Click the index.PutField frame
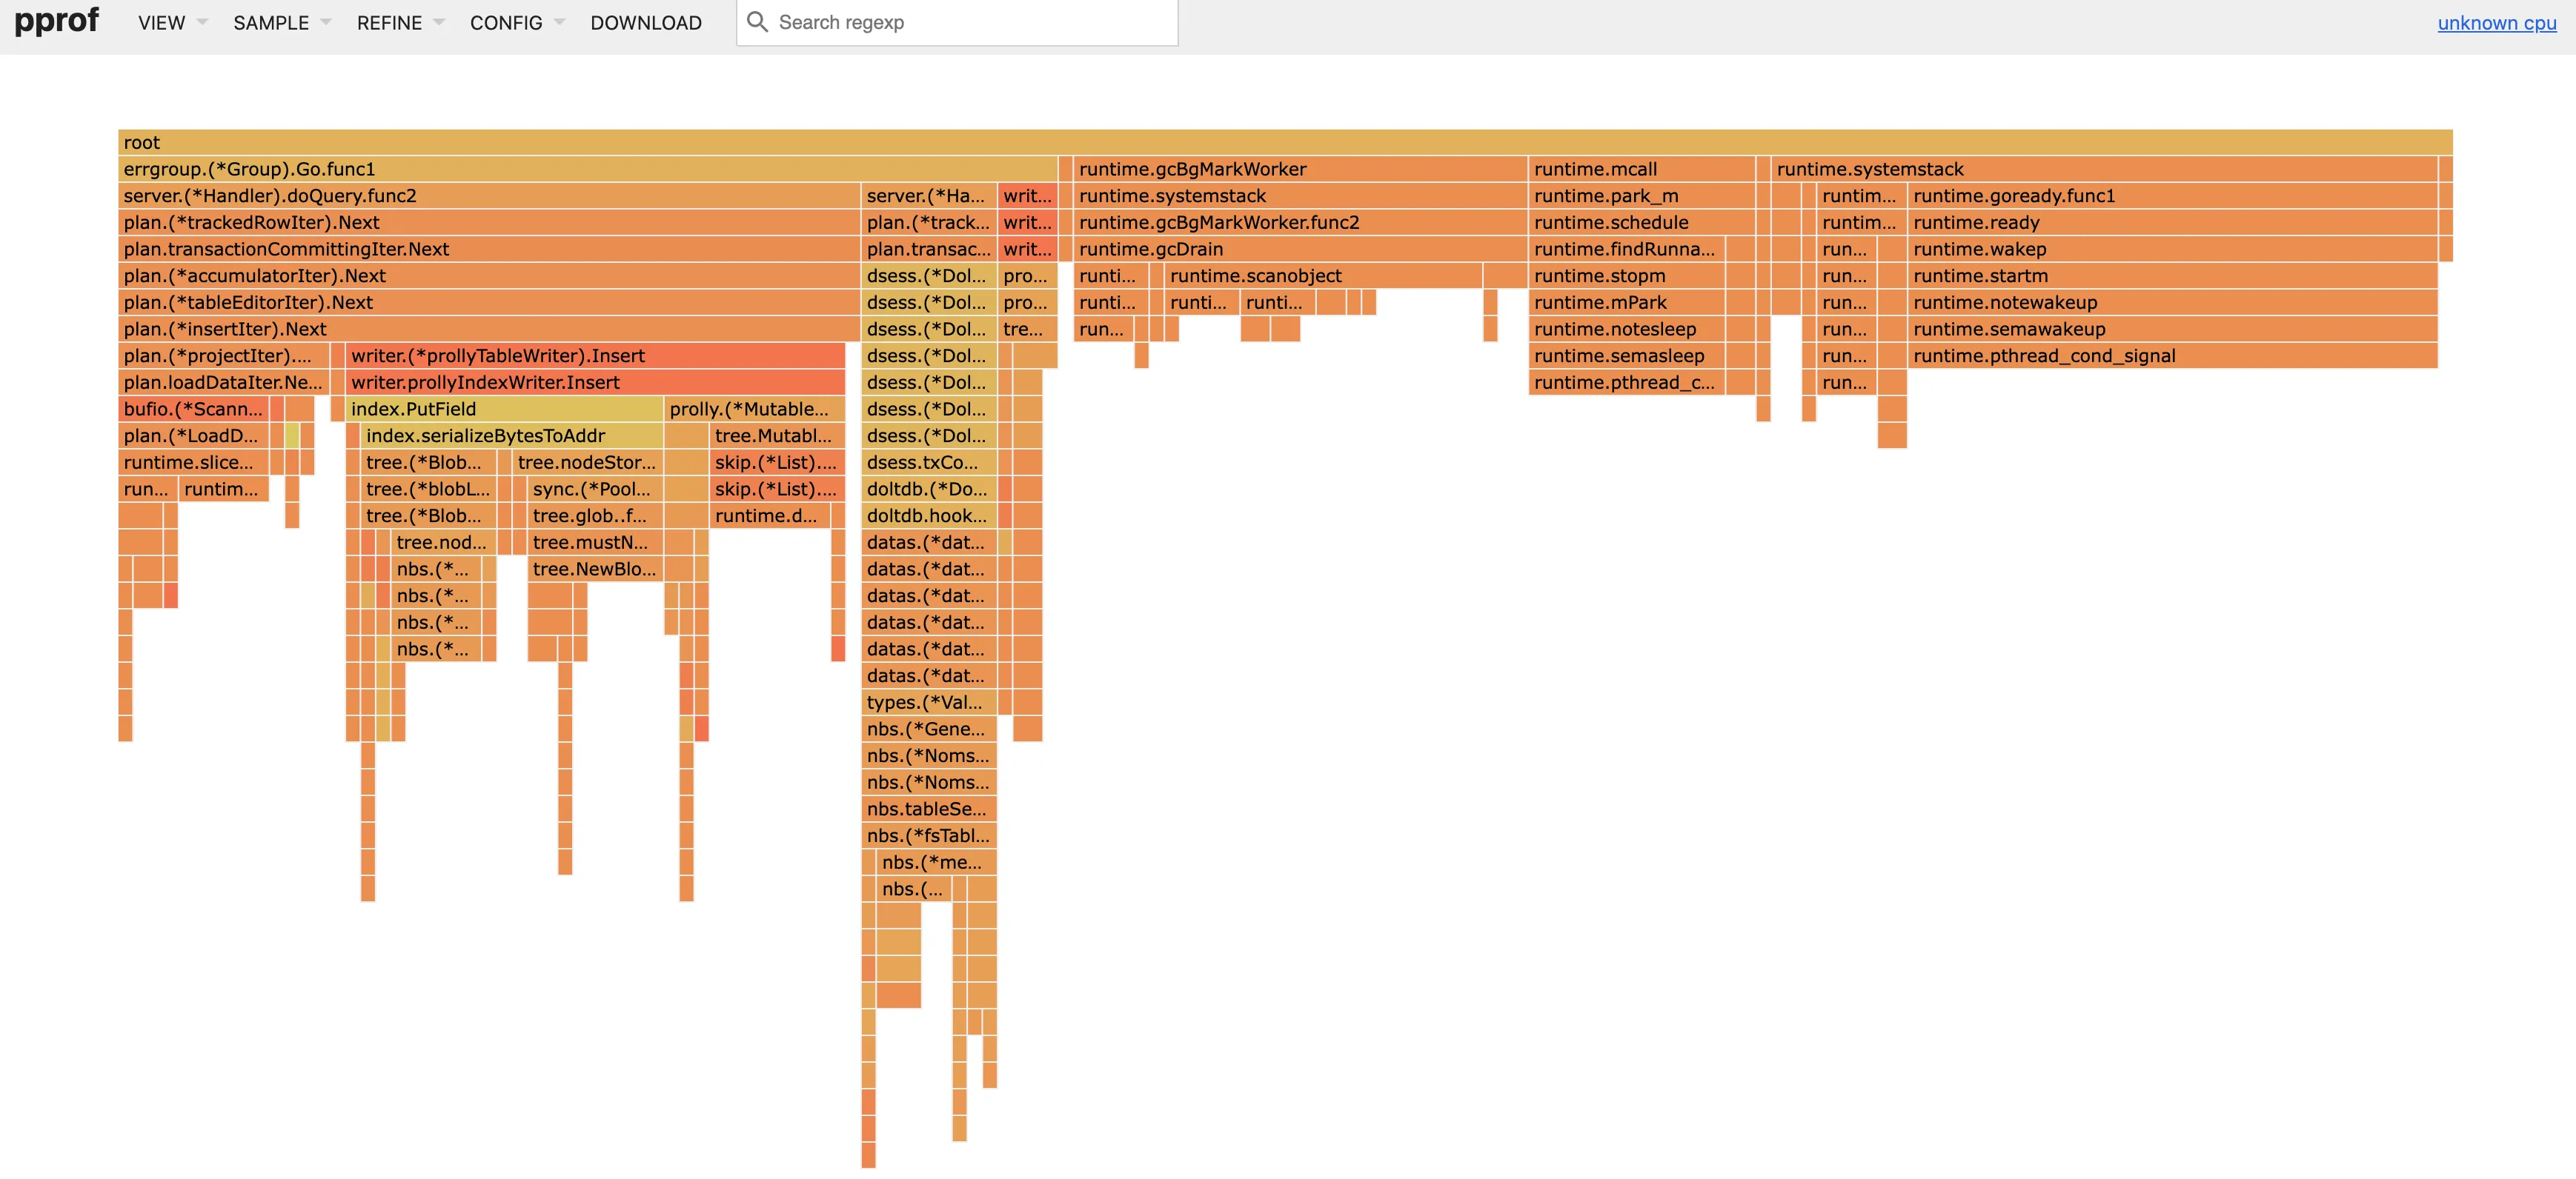2576x1179 pixels. (503, 409)
